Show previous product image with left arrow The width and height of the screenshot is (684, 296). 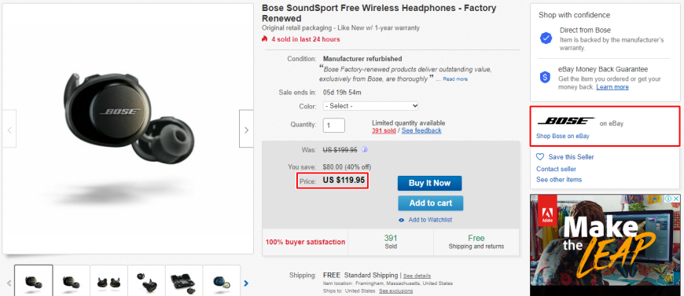pos(9,129)
